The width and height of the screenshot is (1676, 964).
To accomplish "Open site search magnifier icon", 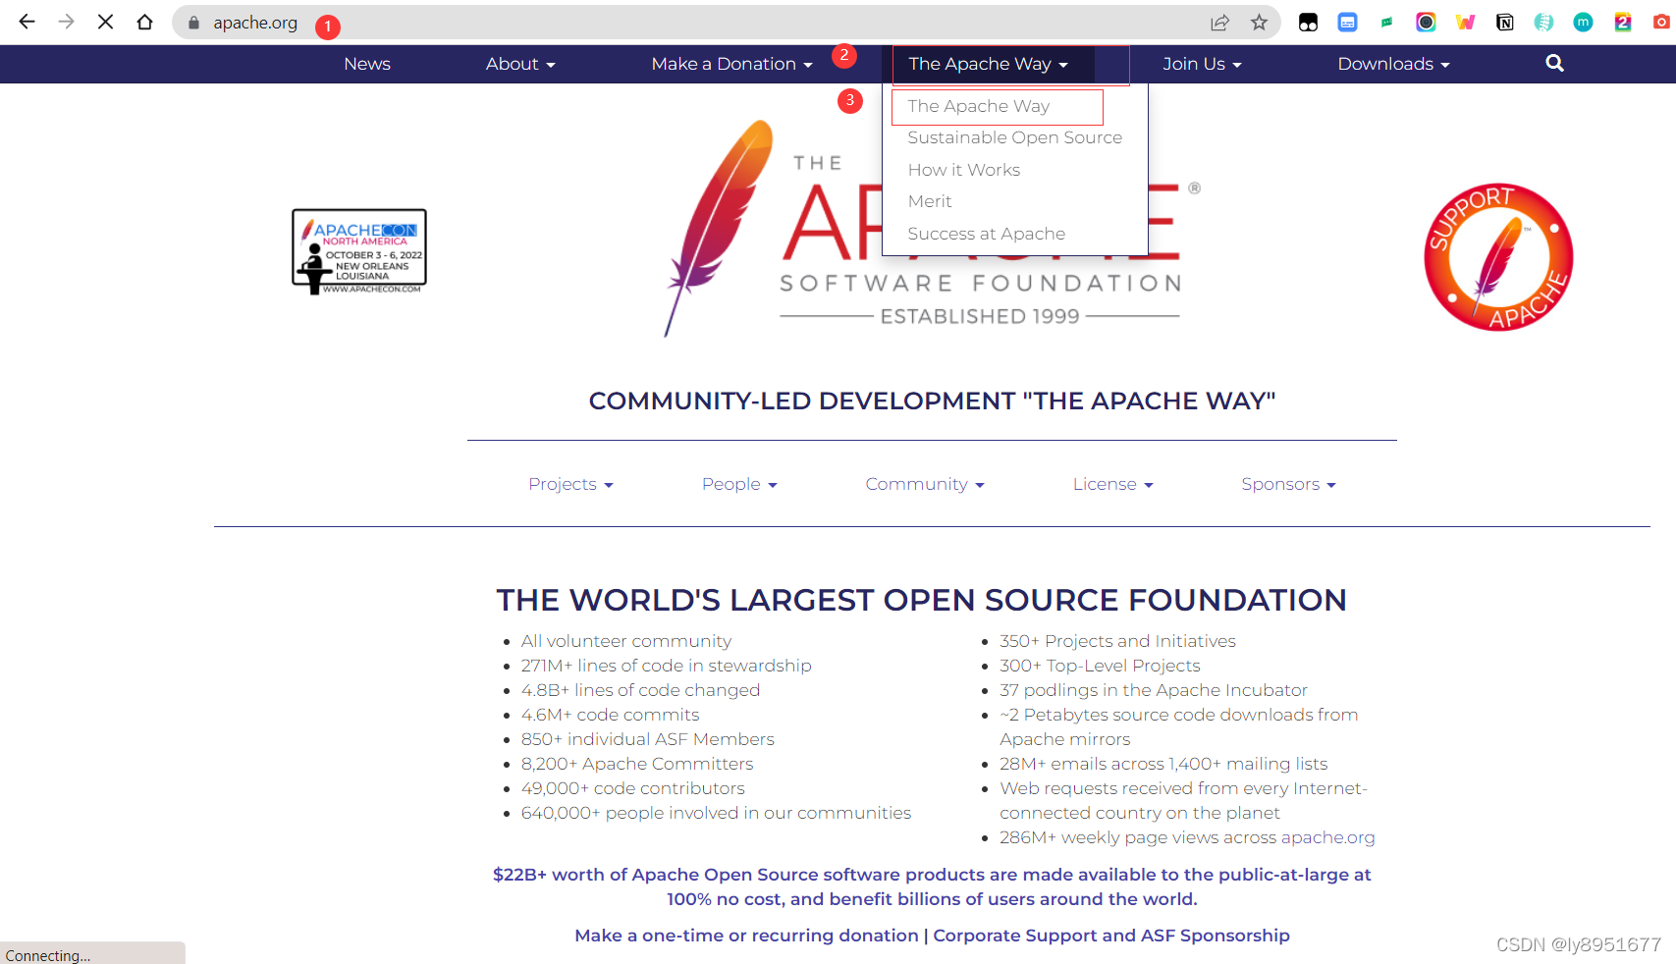I will [1554, 63].
